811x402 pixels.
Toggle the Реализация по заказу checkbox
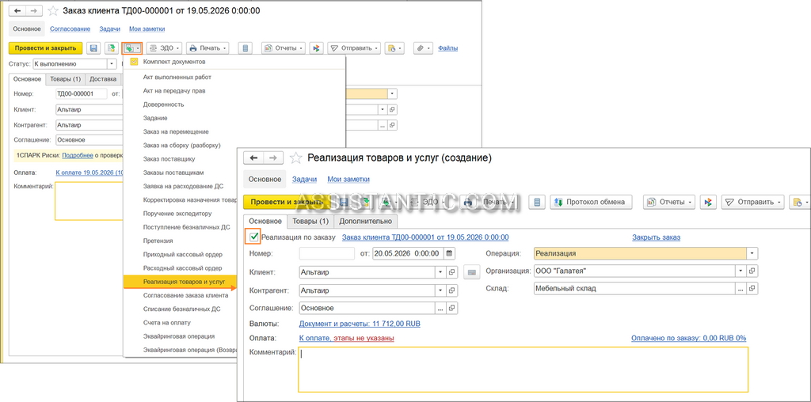(253, 237)
